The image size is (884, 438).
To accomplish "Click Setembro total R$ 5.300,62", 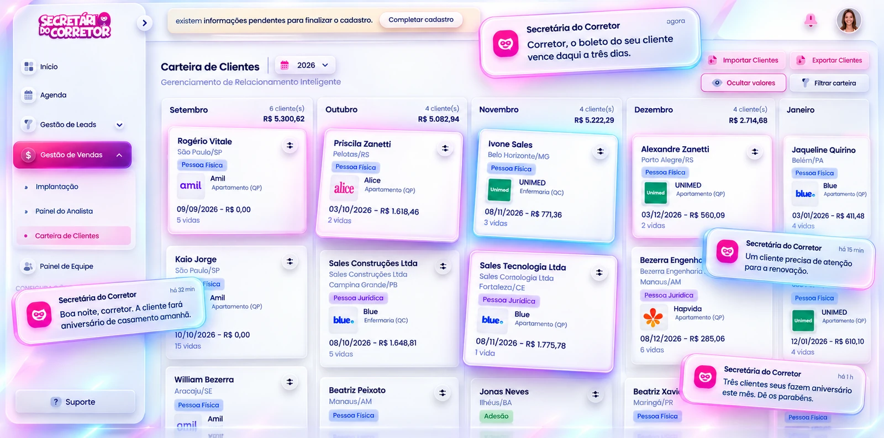I will (x=283, y=119).
